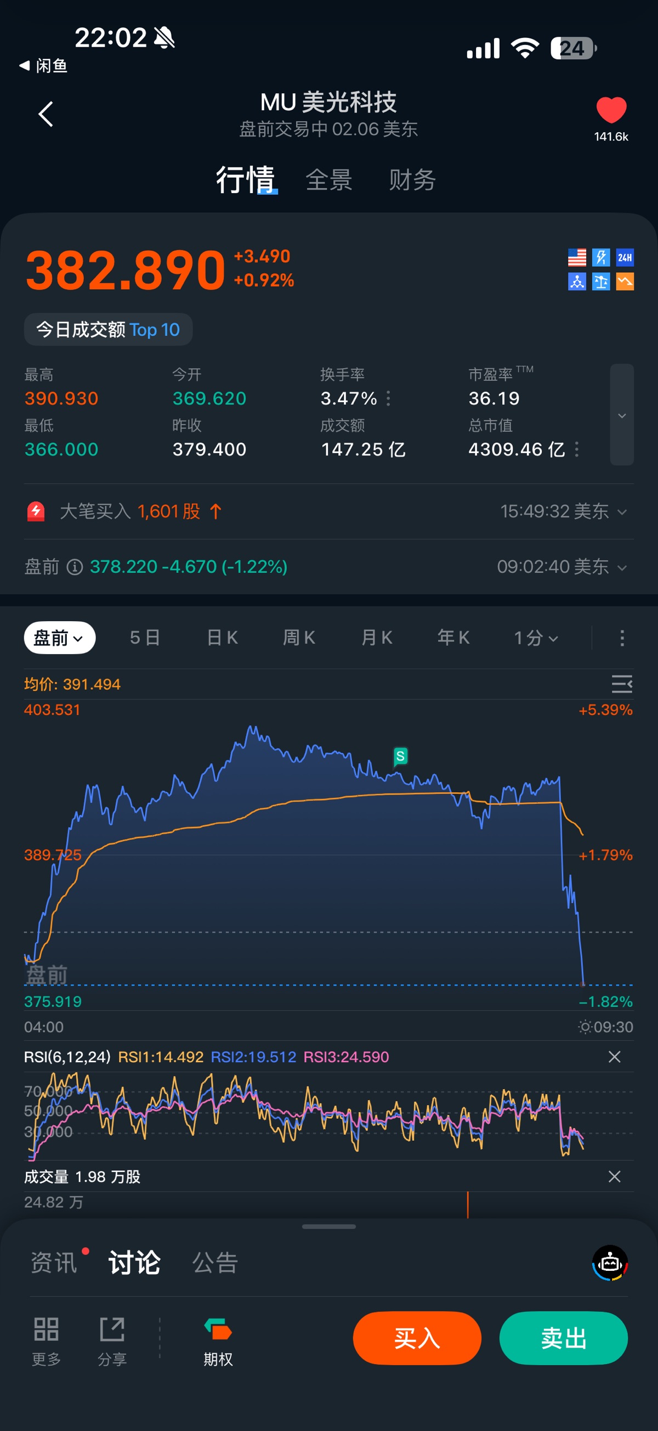
Task: Close the RSI indicator panel
Action: coord(614,1057)
